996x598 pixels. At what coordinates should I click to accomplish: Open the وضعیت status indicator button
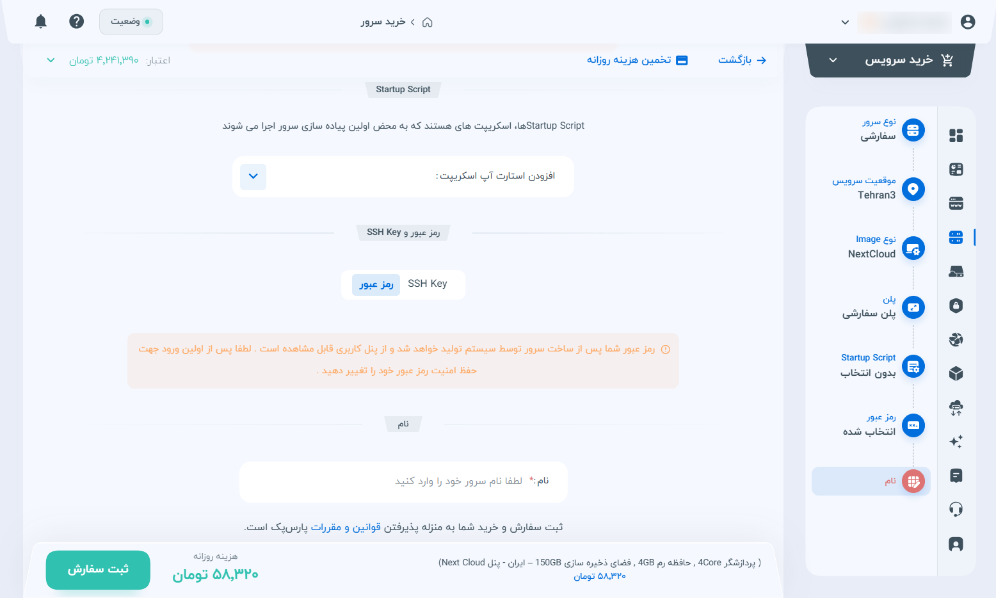point(131,22)
